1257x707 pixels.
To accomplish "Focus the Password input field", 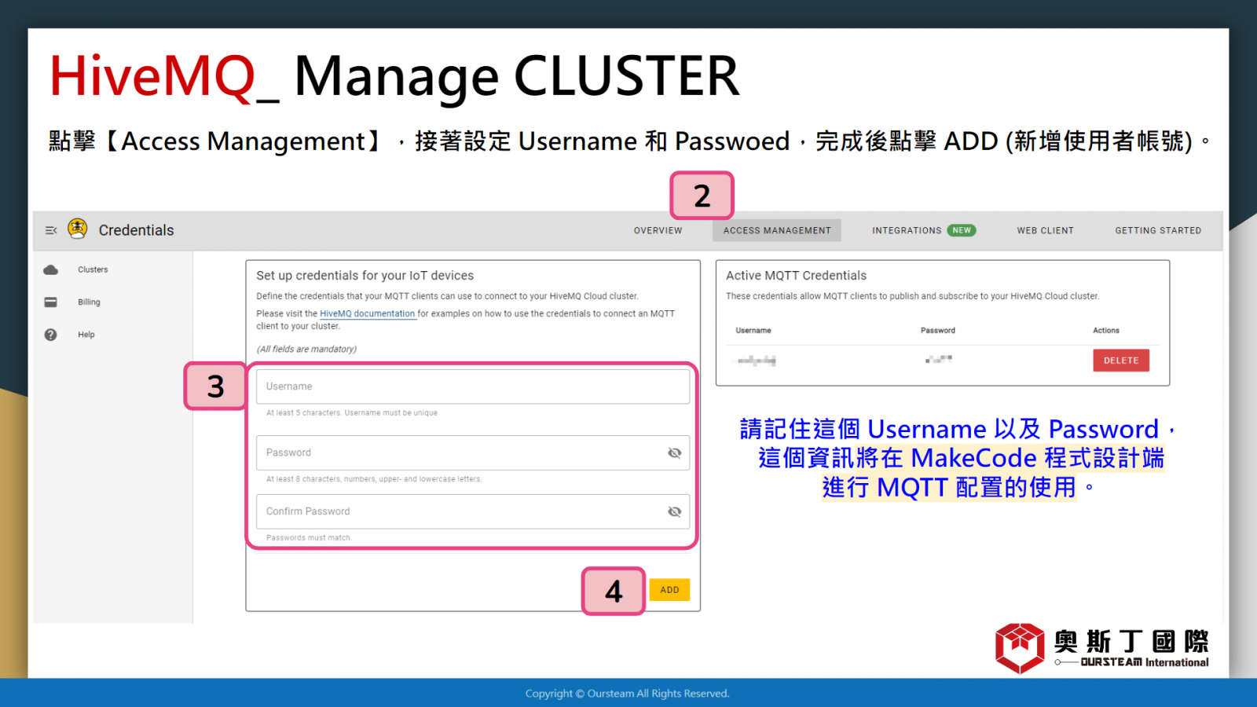I will [x=473, y=453].
